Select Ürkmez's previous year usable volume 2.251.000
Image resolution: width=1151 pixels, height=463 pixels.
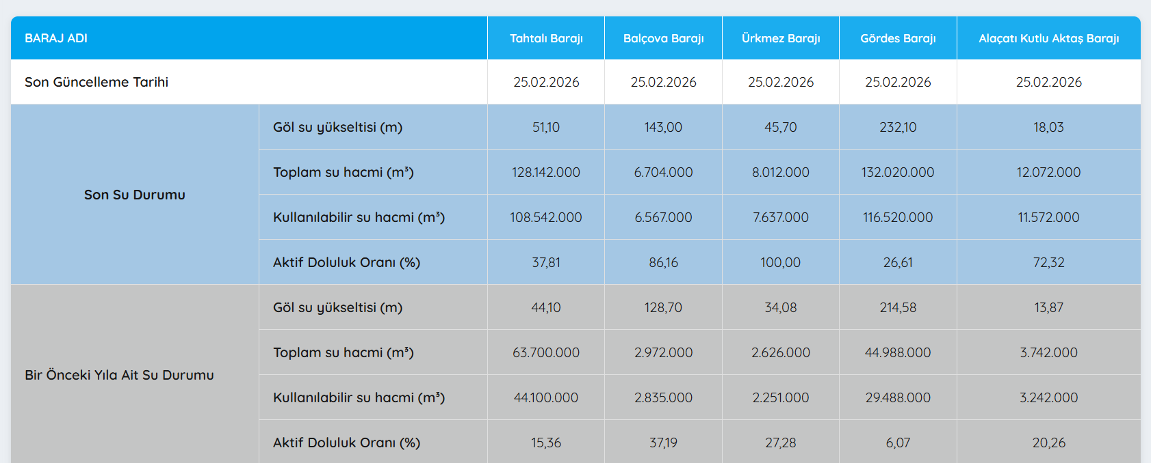(x=781, y=397)
